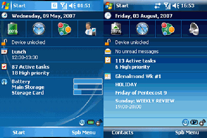Open 'Glenalmond Wk #1' entry
The width and height of the screenshot is (207, 138).
138,77
